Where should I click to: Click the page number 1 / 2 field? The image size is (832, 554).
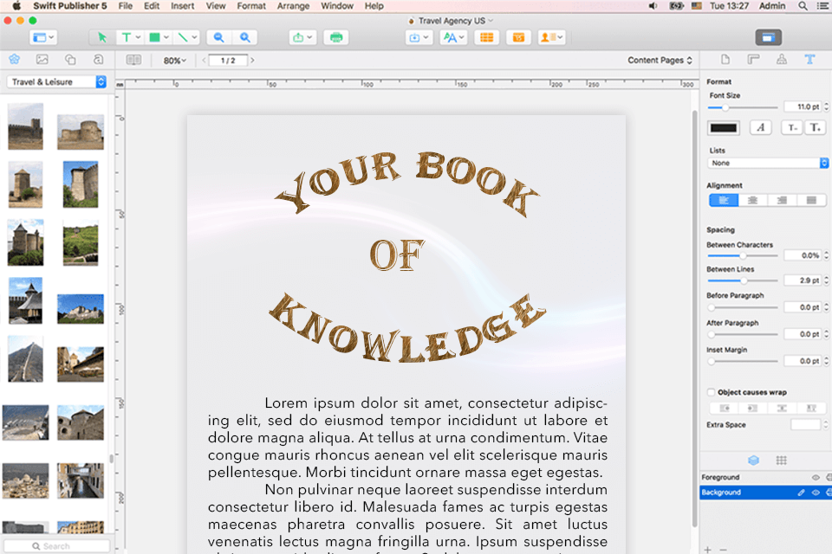click(x=228, y=61)
